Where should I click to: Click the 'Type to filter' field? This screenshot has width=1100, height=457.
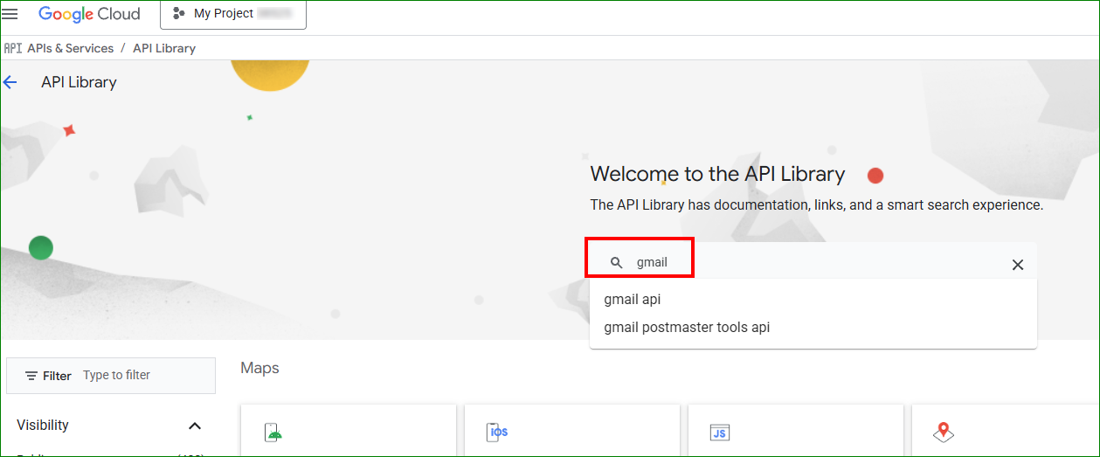(x=144, y=375)
